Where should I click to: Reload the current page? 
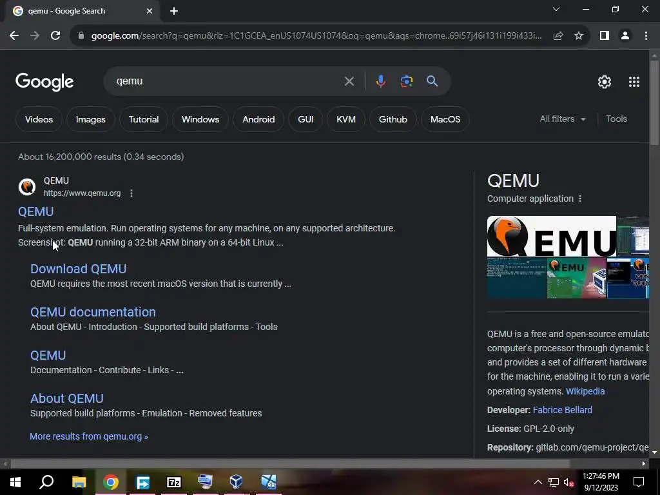[55, 36]
